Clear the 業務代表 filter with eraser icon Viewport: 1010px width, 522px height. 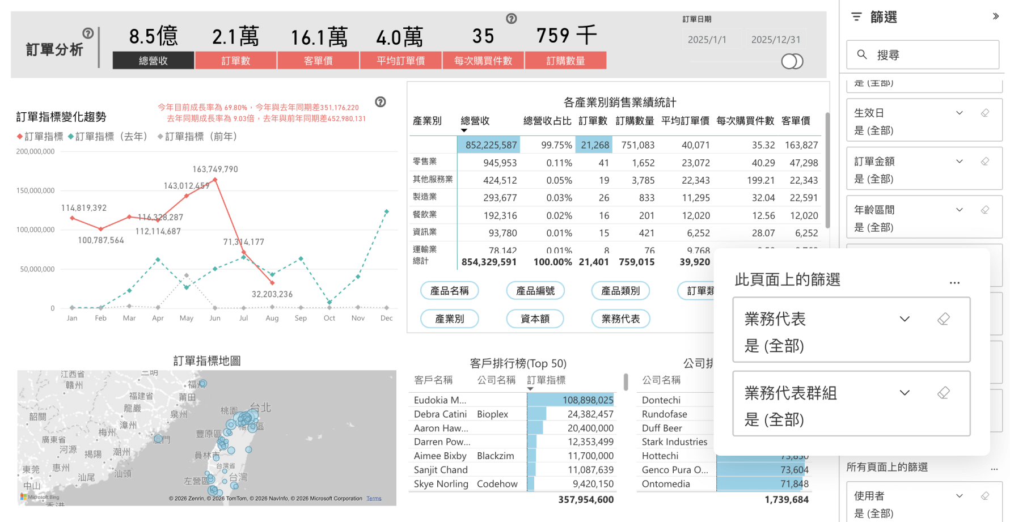943,319
